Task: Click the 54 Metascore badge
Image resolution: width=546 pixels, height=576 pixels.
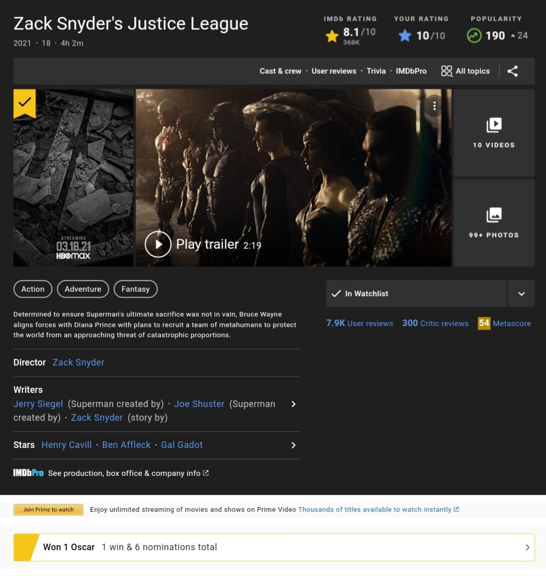Action: pos(484,323)
